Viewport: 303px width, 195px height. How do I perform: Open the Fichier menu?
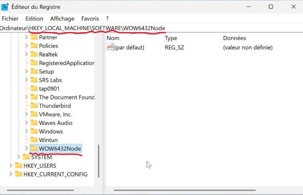pos(10,18)
